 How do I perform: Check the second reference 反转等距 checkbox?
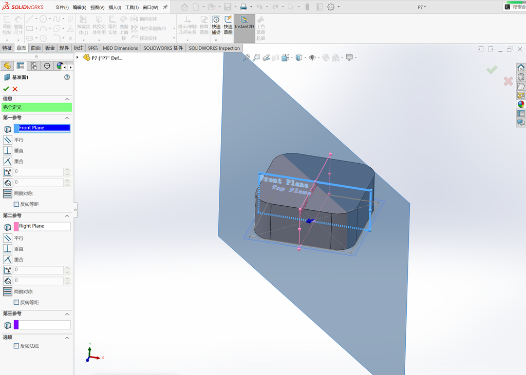tap(16, 302)
